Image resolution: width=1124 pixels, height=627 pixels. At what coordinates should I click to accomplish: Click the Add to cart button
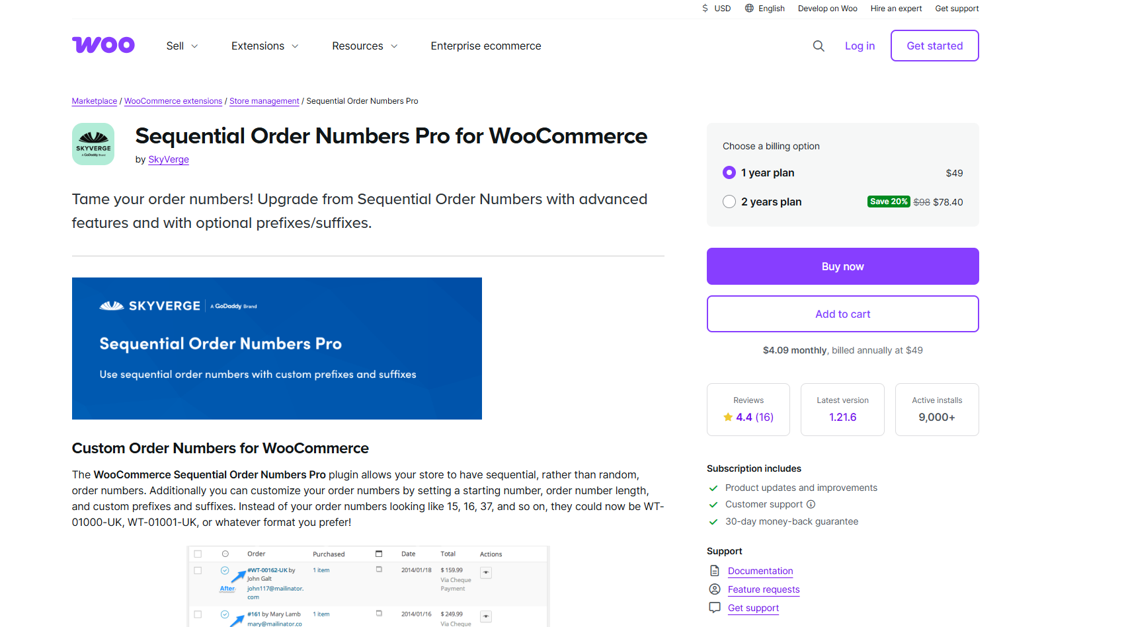coord(842,314)
